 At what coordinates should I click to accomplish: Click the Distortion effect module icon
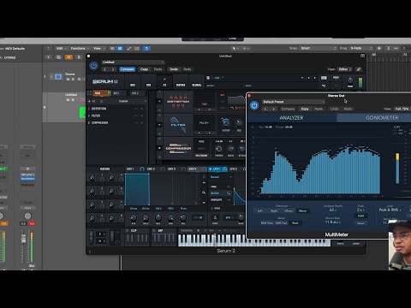coord(178,102)
